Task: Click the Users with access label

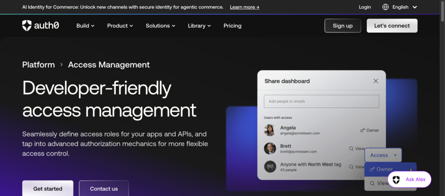Action: 278,118
